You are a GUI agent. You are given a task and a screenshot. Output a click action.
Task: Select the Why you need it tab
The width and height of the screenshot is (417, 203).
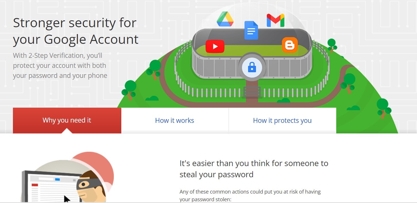67,121
